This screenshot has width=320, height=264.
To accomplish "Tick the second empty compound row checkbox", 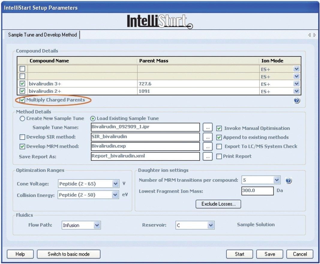I will 22,76.
